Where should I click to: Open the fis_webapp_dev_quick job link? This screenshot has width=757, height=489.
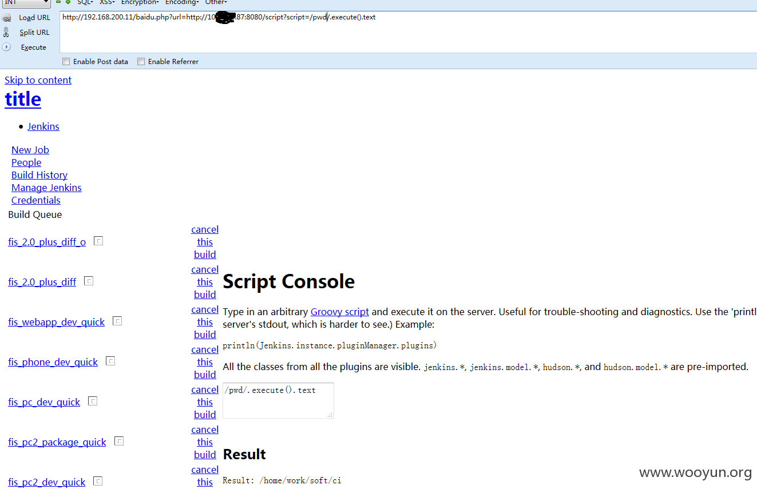[x=57, y=322]
